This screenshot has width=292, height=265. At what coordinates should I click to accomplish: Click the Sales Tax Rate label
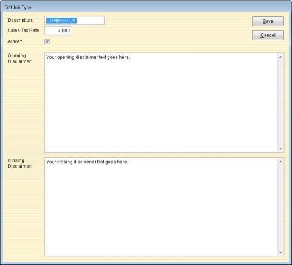point(24,30)
